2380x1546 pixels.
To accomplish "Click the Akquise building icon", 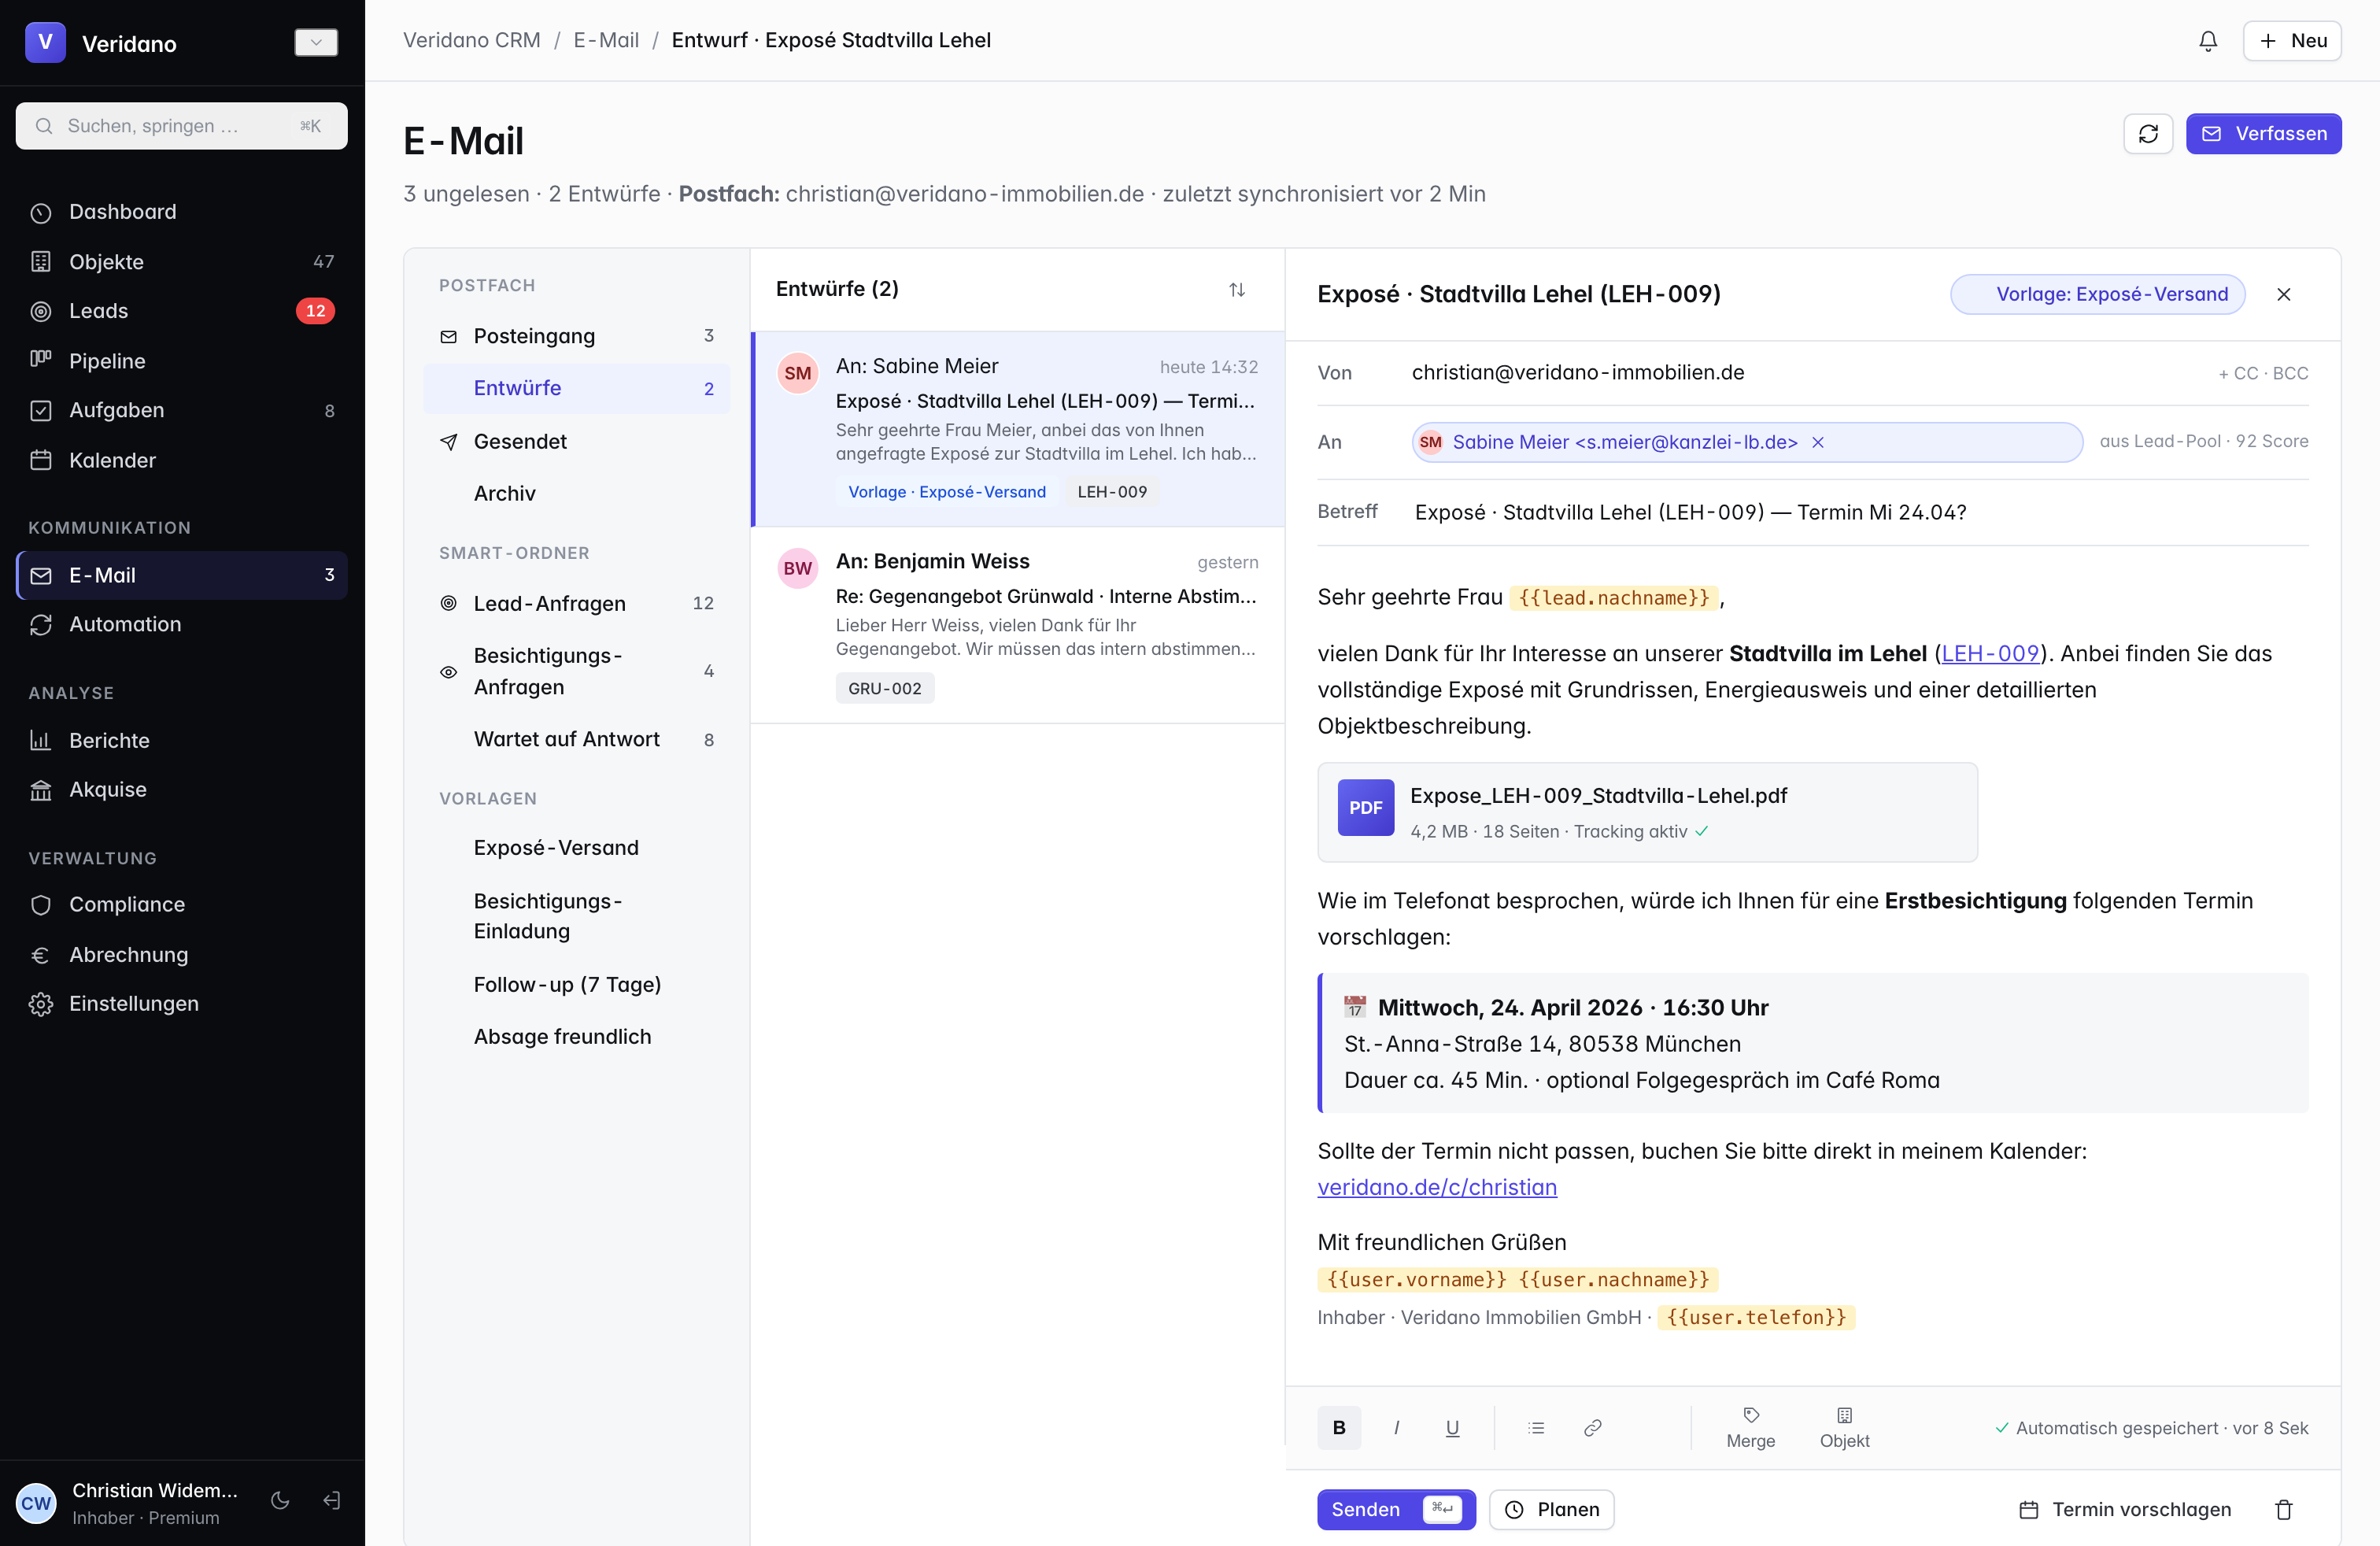I will click(x=40, y=790).
